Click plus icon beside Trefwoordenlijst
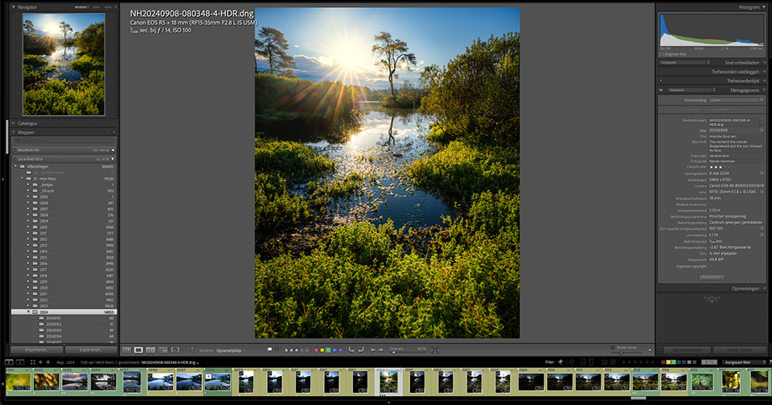Image resolution: width=772 pixels, height=405 pixels. coord(661,80)
